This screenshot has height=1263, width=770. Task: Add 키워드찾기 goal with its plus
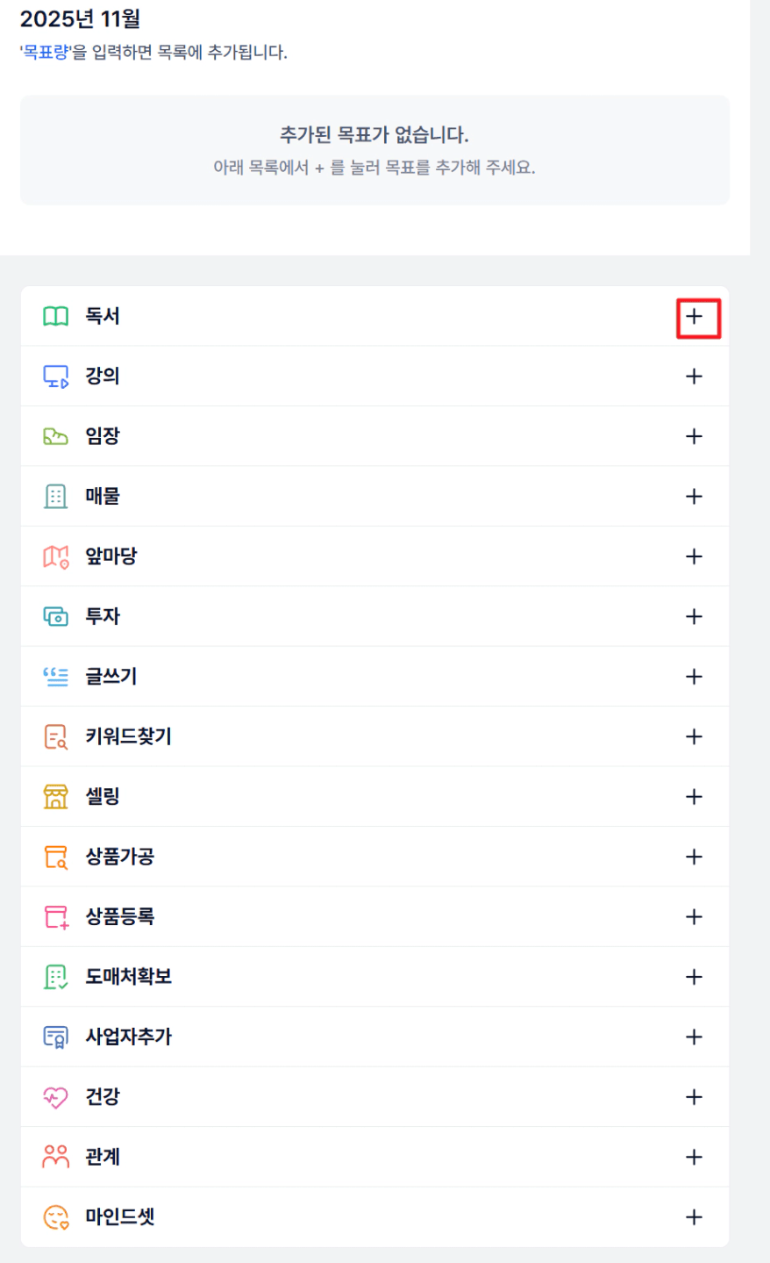(x=694, y=737)
